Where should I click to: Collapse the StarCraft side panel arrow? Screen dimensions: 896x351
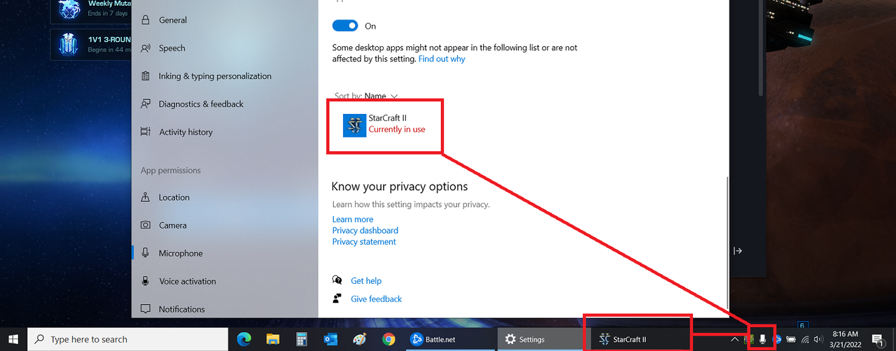click(x=737, y=251)
